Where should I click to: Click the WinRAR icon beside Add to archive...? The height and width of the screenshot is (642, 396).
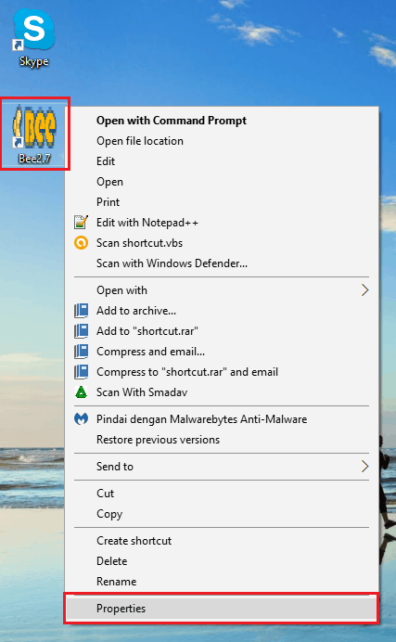point(81,311)
